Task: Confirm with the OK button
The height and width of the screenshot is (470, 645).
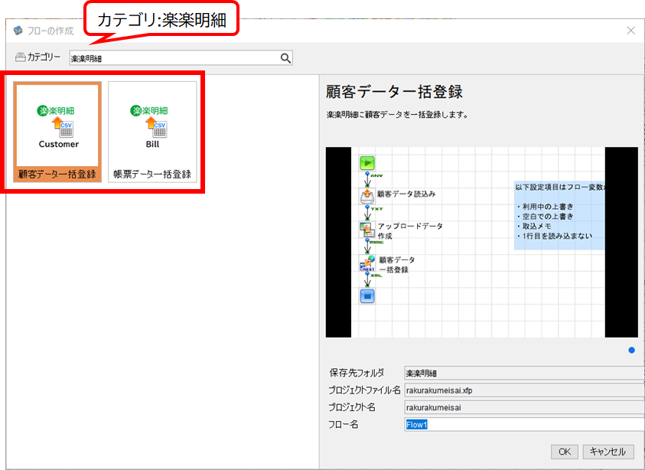Action: coord(565,452)
